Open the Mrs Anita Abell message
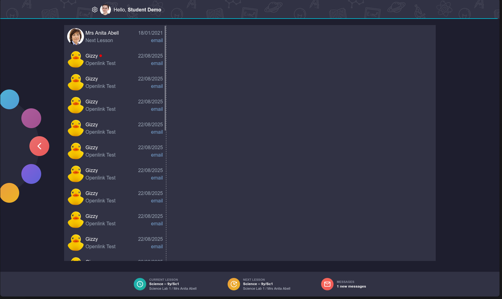The width and height of the screenshot is (502, 299). [x=115, y=37]
